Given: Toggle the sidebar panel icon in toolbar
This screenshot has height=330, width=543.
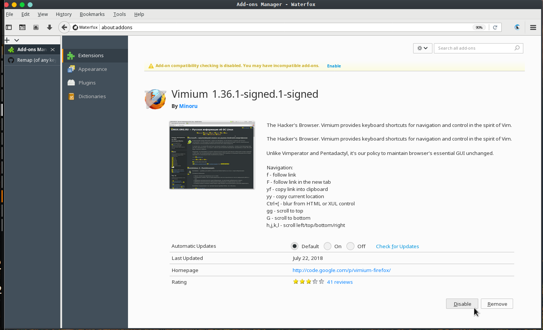Looking at the screenshot, I should pos(9,27).
